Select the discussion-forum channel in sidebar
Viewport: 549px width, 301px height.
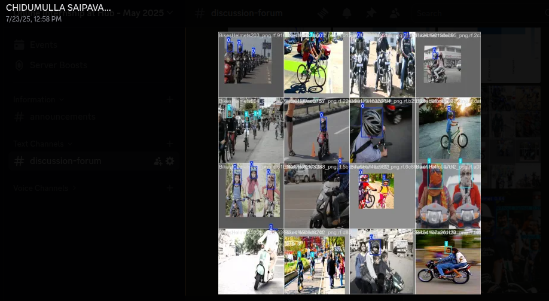(66, 161)
